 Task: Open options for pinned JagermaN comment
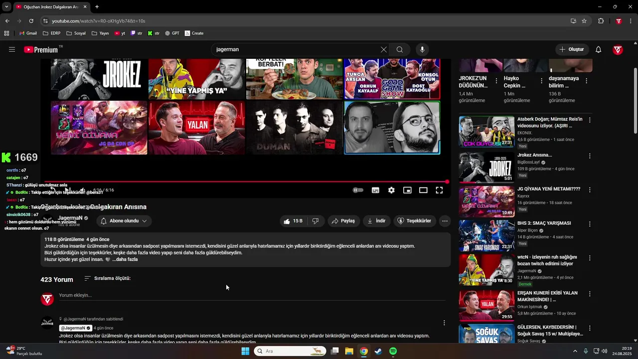444,323
